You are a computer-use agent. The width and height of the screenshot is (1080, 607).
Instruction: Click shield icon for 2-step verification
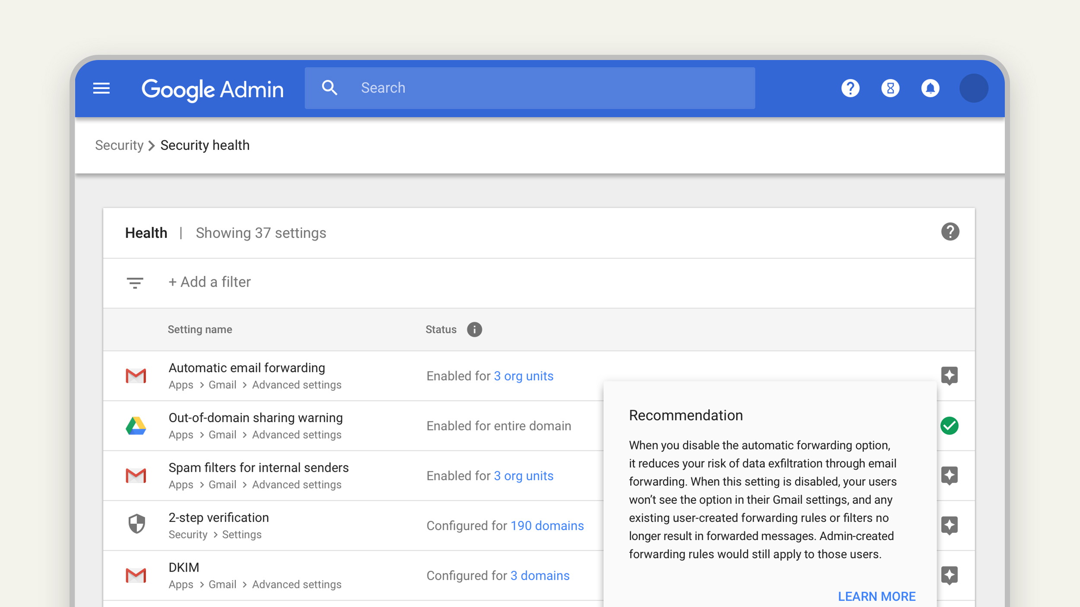[x=137, y=524]
